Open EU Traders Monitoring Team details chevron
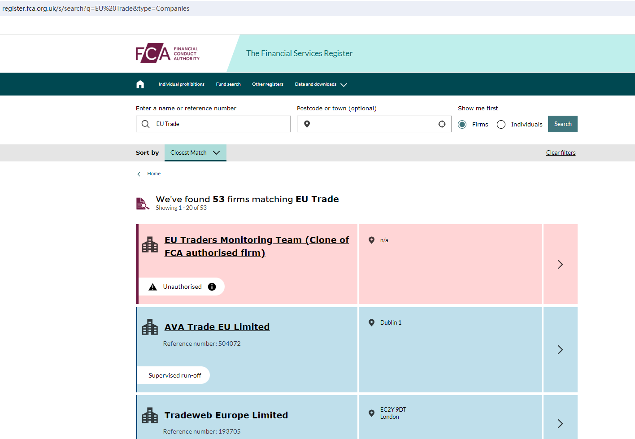This screenshot has width=635, height=439. pyautogui.click(x=560, y=265)
